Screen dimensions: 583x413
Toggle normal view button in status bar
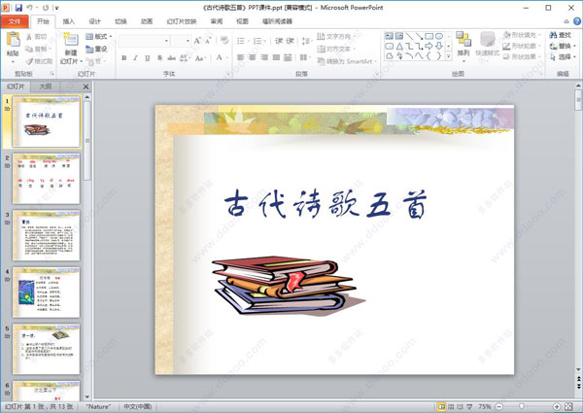click(x=441, y=406)
